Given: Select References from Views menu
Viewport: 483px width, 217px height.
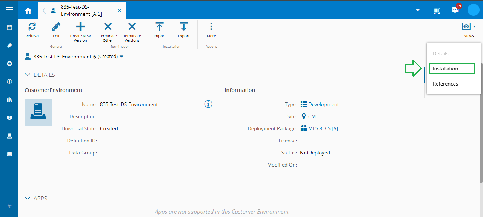Looking at the screenshot, I should point(445,84).
